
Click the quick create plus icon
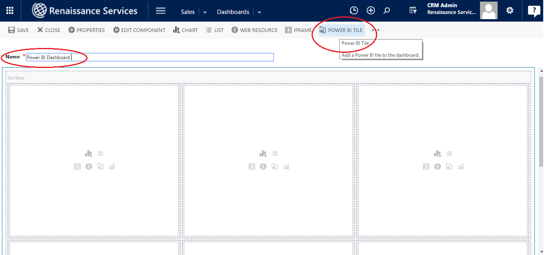[x=371, y=11]
